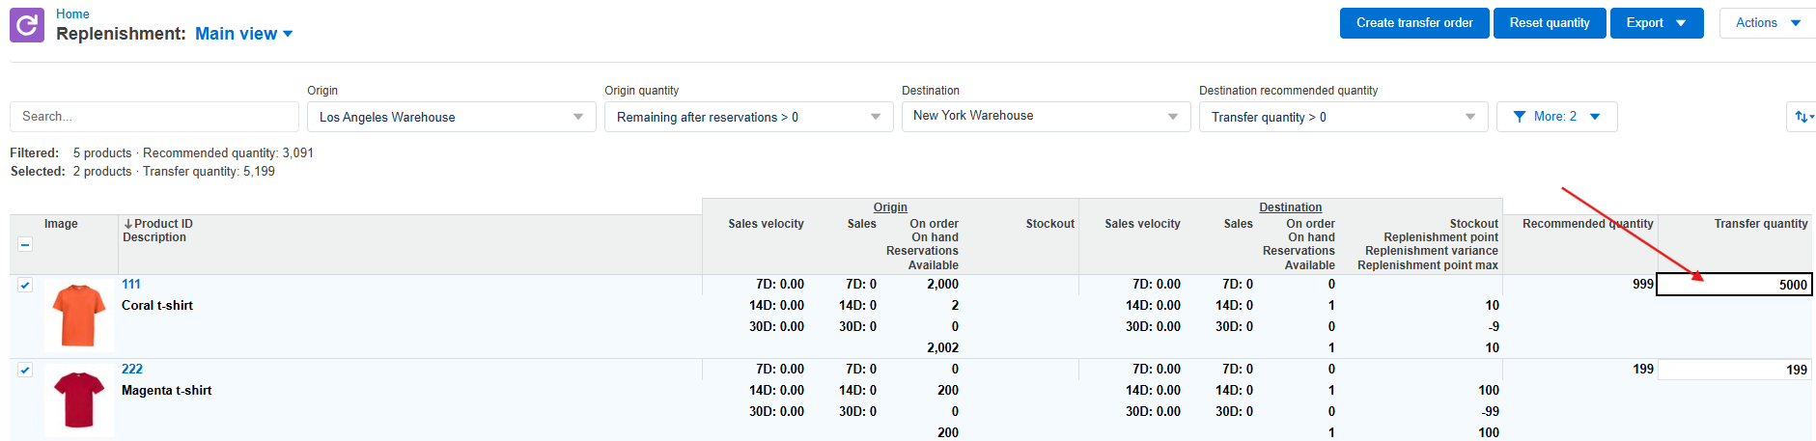Click the origin Stockout column header

coord(1049,224)
